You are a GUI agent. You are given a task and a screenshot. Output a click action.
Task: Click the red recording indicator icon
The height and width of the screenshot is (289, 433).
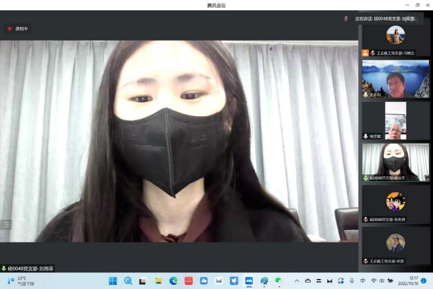click(x=9, y=29)
